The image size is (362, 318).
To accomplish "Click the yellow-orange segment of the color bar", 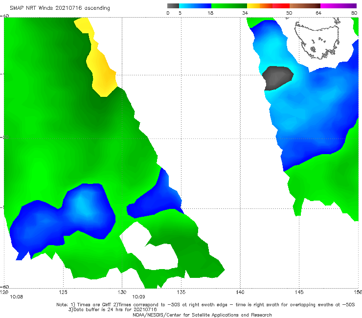I will (x=259, y=6).
